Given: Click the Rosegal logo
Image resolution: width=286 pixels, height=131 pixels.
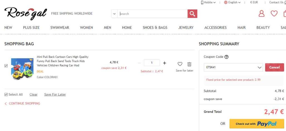Looking at the screenshot, I should pos(25,13).
